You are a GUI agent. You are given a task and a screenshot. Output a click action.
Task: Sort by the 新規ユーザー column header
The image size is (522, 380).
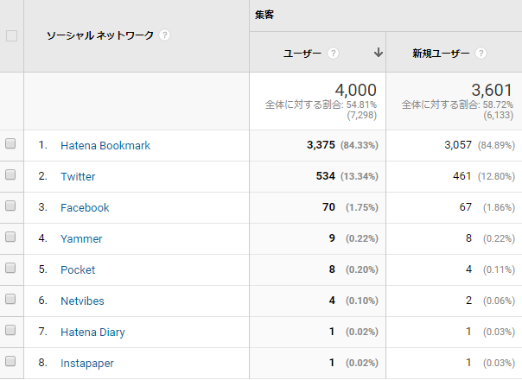tap(441, 54)
